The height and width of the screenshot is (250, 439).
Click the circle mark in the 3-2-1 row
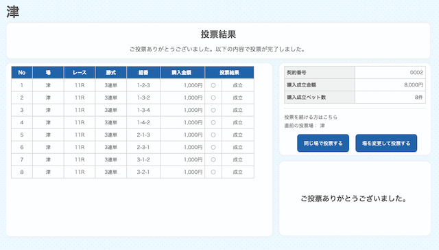pos(213,172)
